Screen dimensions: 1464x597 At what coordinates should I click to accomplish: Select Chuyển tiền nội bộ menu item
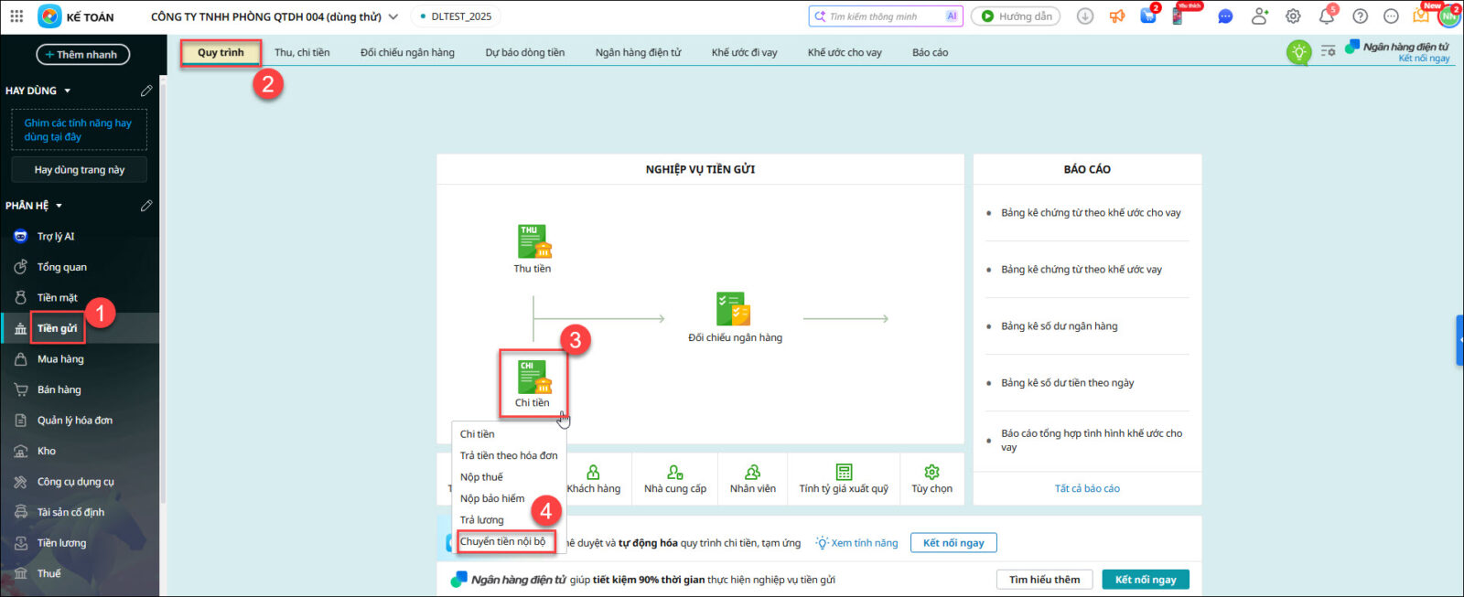[x=502, y=541]
